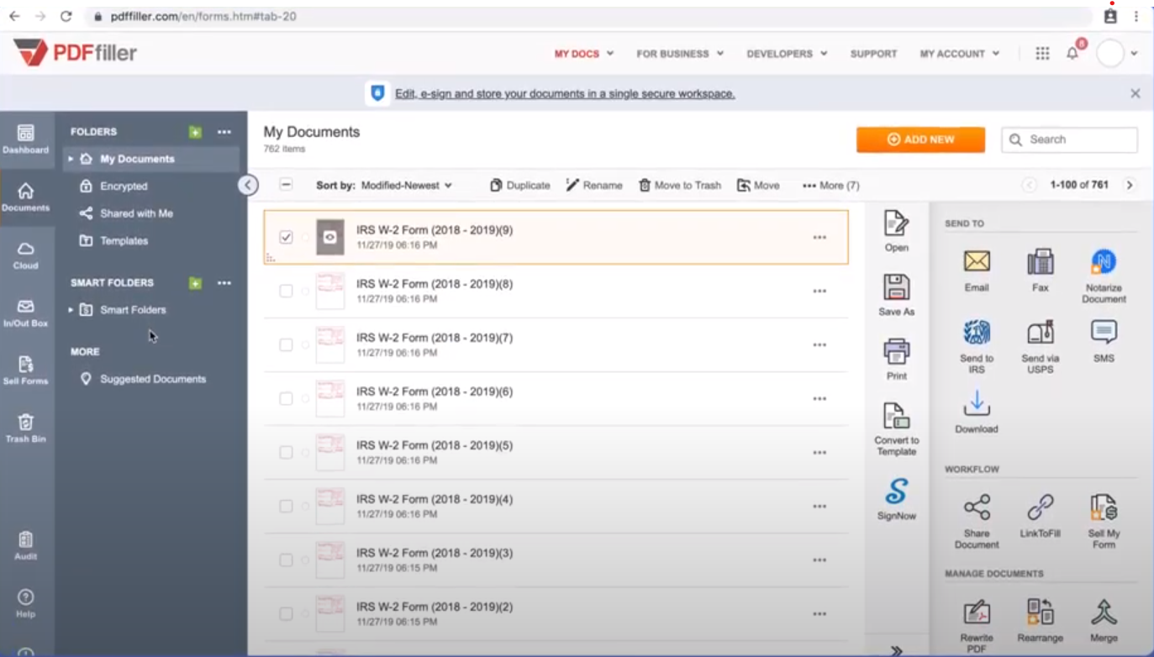Screen dimensions: 1154x657
Task: Open the MY ACCOUNT dropdown
Action: [x=960, y=53]
